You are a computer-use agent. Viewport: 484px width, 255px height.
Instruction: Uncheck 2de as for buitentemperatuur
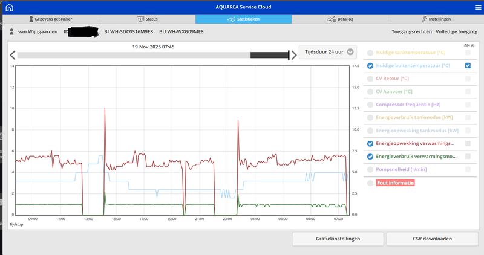click(x=468, y=65)
